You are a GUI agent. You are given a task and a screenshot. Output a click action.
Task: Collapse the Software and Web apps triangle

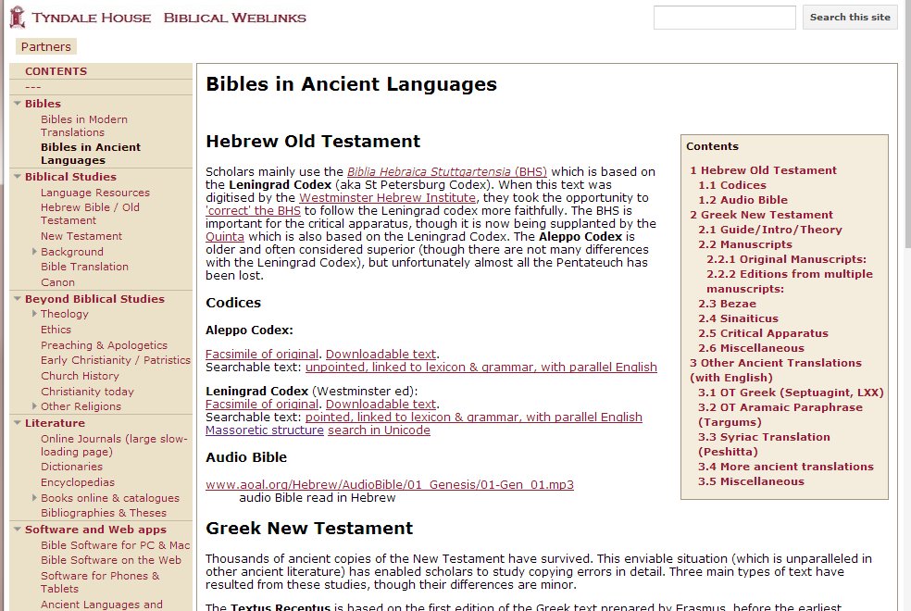point(18,530)
